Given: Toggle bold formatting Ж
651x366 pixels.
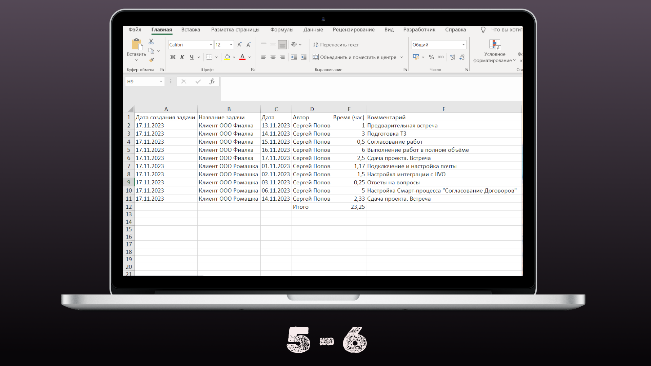Looking at the screenshot, I should point(173,57).
